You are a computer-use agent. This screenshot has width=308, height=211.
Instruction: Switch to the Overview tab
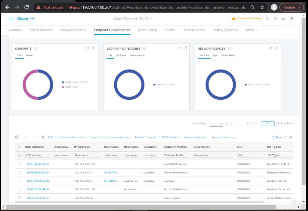15,30
